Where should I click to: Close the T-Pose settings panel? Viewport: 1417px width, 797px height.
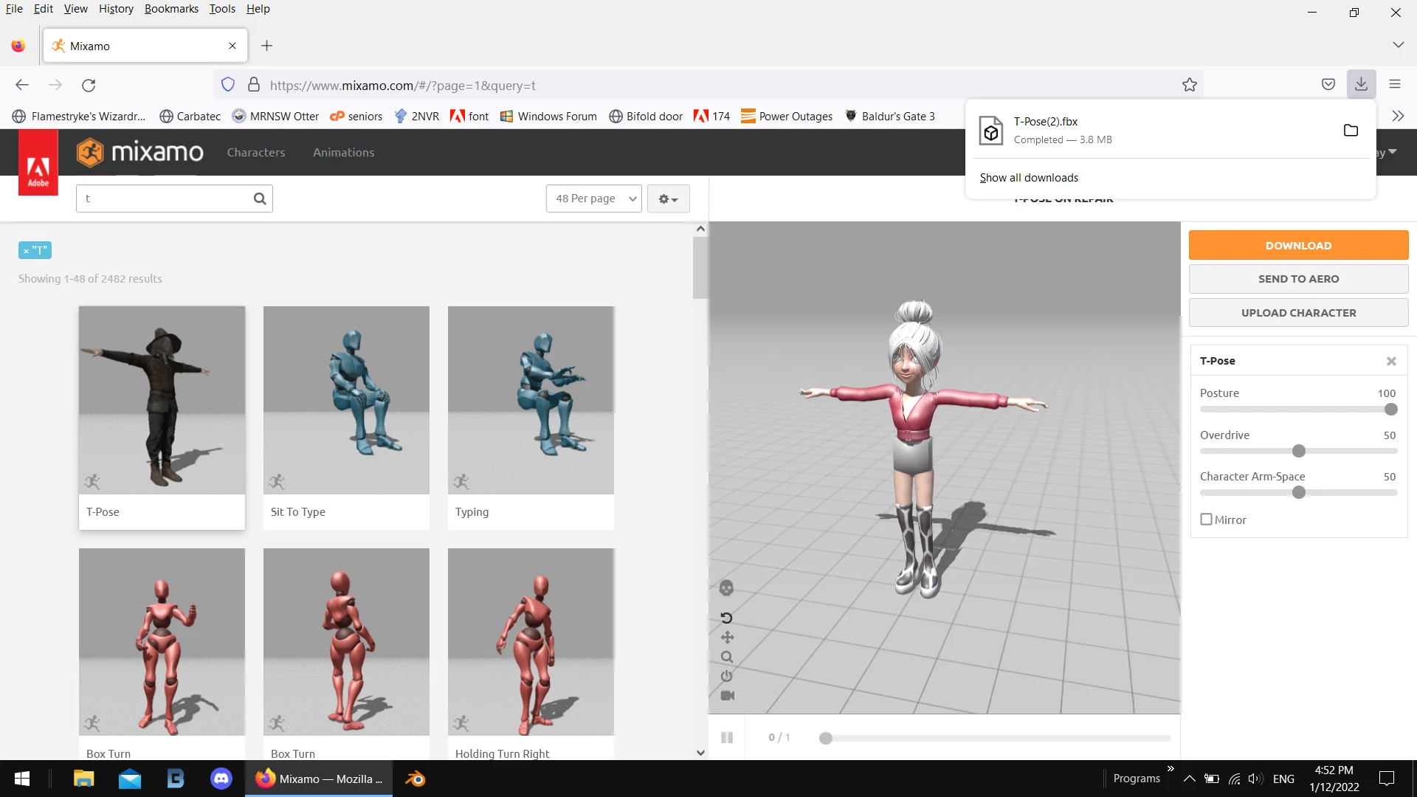point(1391,361)
